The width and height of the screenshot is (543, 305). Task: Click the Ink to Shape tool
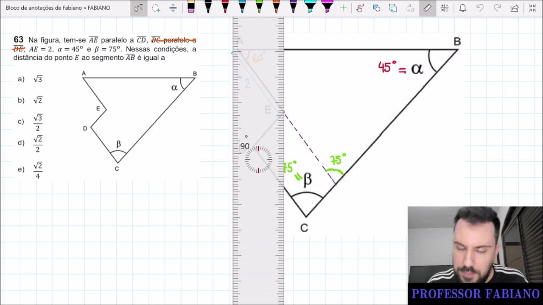393,8
